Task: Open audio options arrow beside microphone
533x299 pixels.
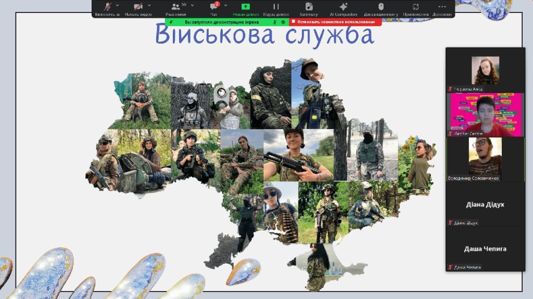Action: pyautogui.click(x=117, y=5)
